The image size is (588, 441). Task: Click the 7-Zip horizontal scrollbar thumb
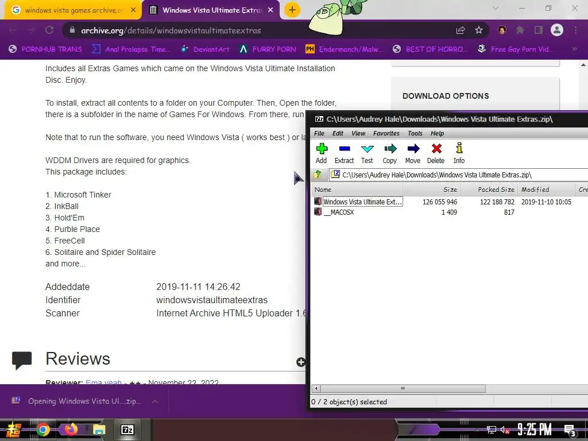point(403,389)
